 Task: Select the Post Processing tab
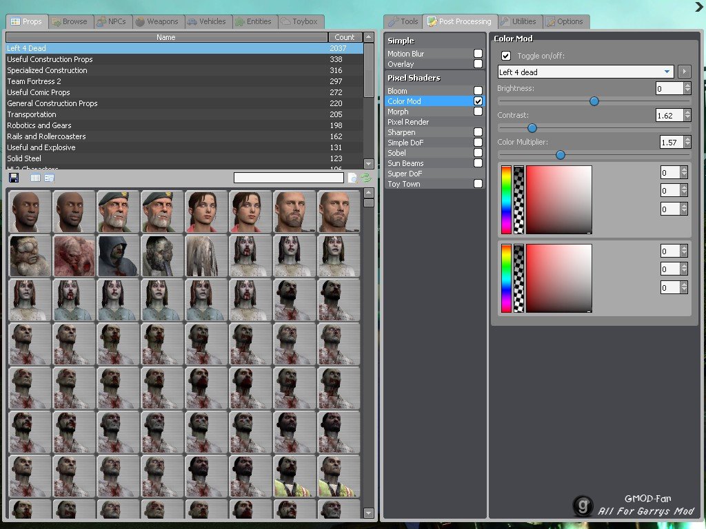click(x=460, y=21)
